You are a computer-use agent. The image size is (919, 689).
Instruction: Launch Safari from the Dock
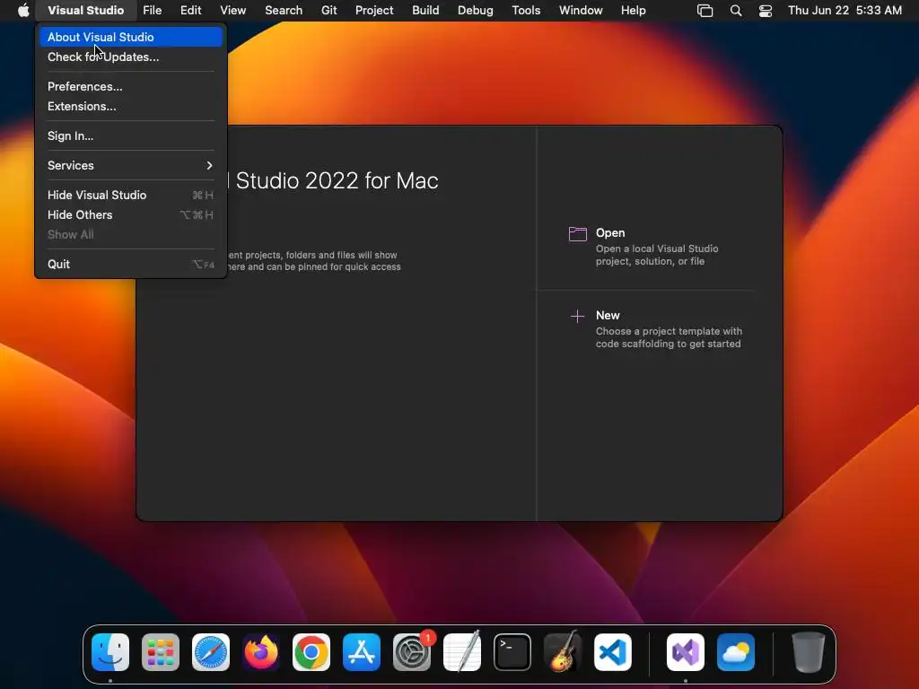pos(211,652)
